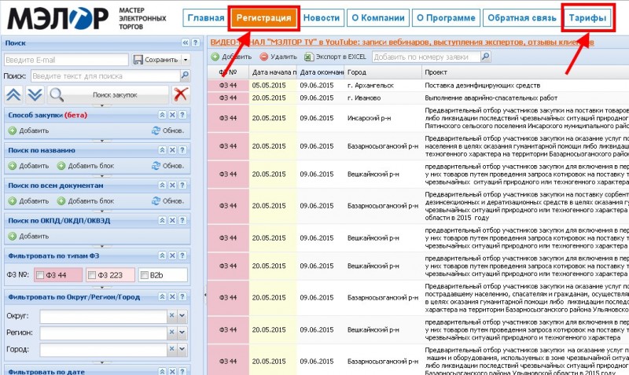Clear the Округ field
The height and width of the screenshot is (375, 629).
171,315
